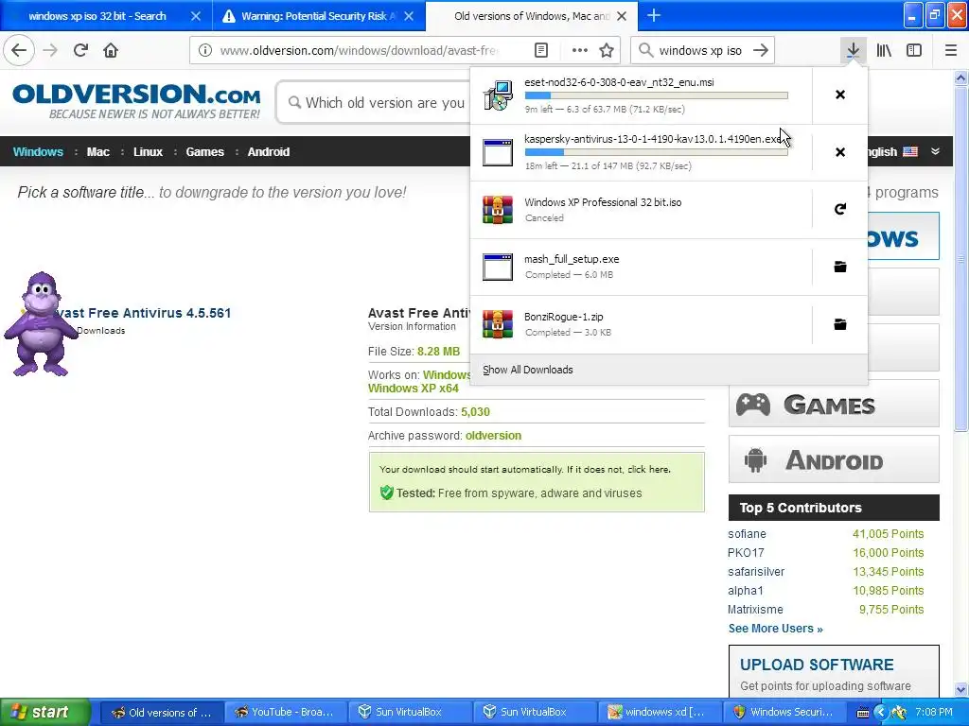Open the Upload Software box
The image size is (969, 726).
[834, 671]
